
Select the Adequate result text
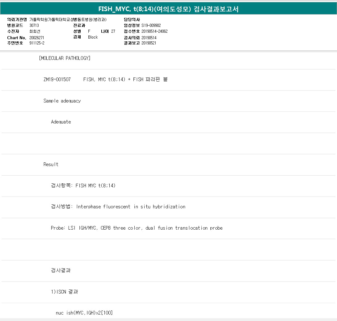click(61, 122)
